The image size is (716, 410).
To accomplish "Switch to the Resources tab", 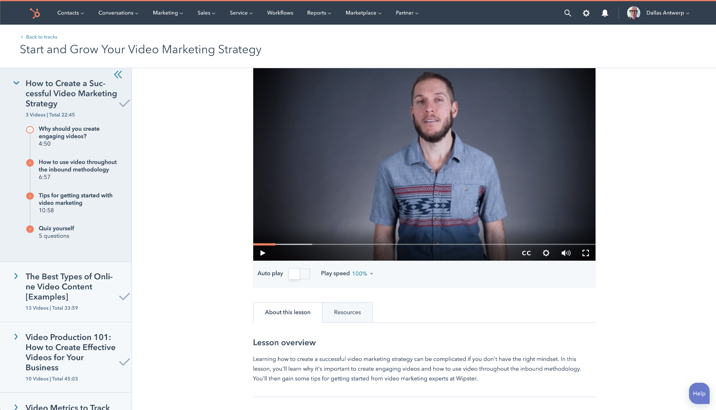I will [x=347, y=312].
